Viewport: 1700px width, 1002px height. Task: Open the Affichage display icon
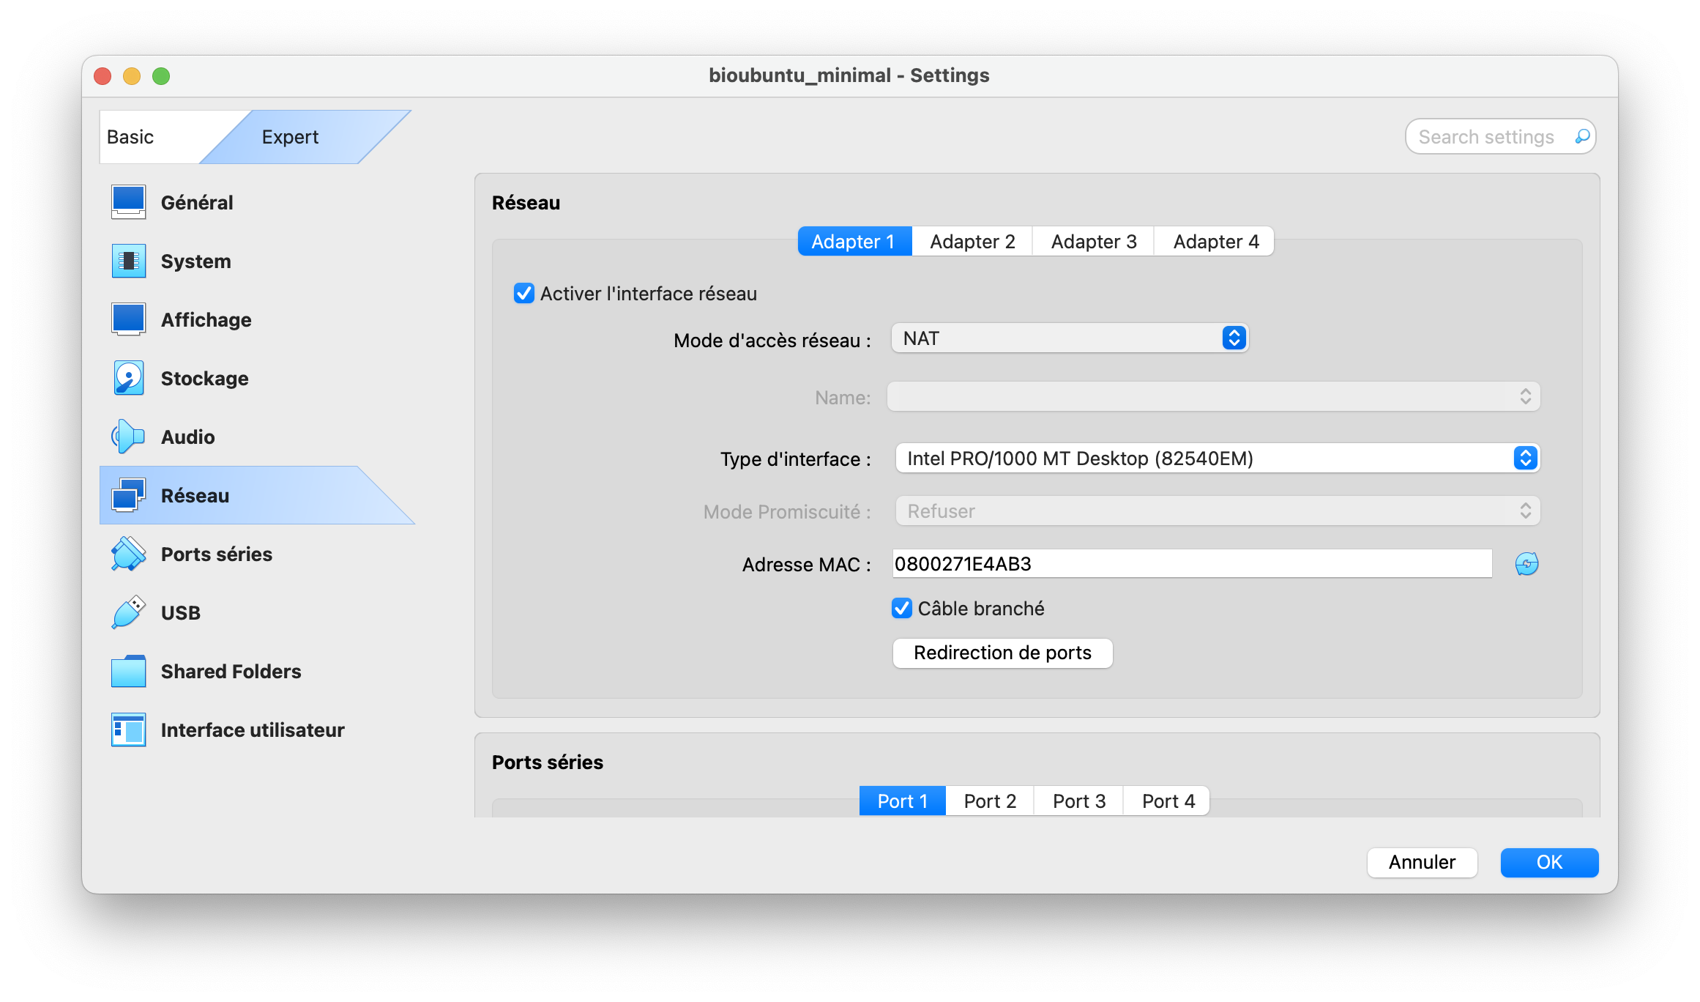(128, 319)
